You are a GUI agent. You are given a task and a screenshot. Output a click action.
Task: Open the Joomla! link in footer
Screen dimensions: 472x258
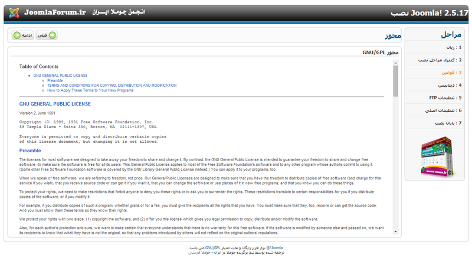[x=274, y=248]
